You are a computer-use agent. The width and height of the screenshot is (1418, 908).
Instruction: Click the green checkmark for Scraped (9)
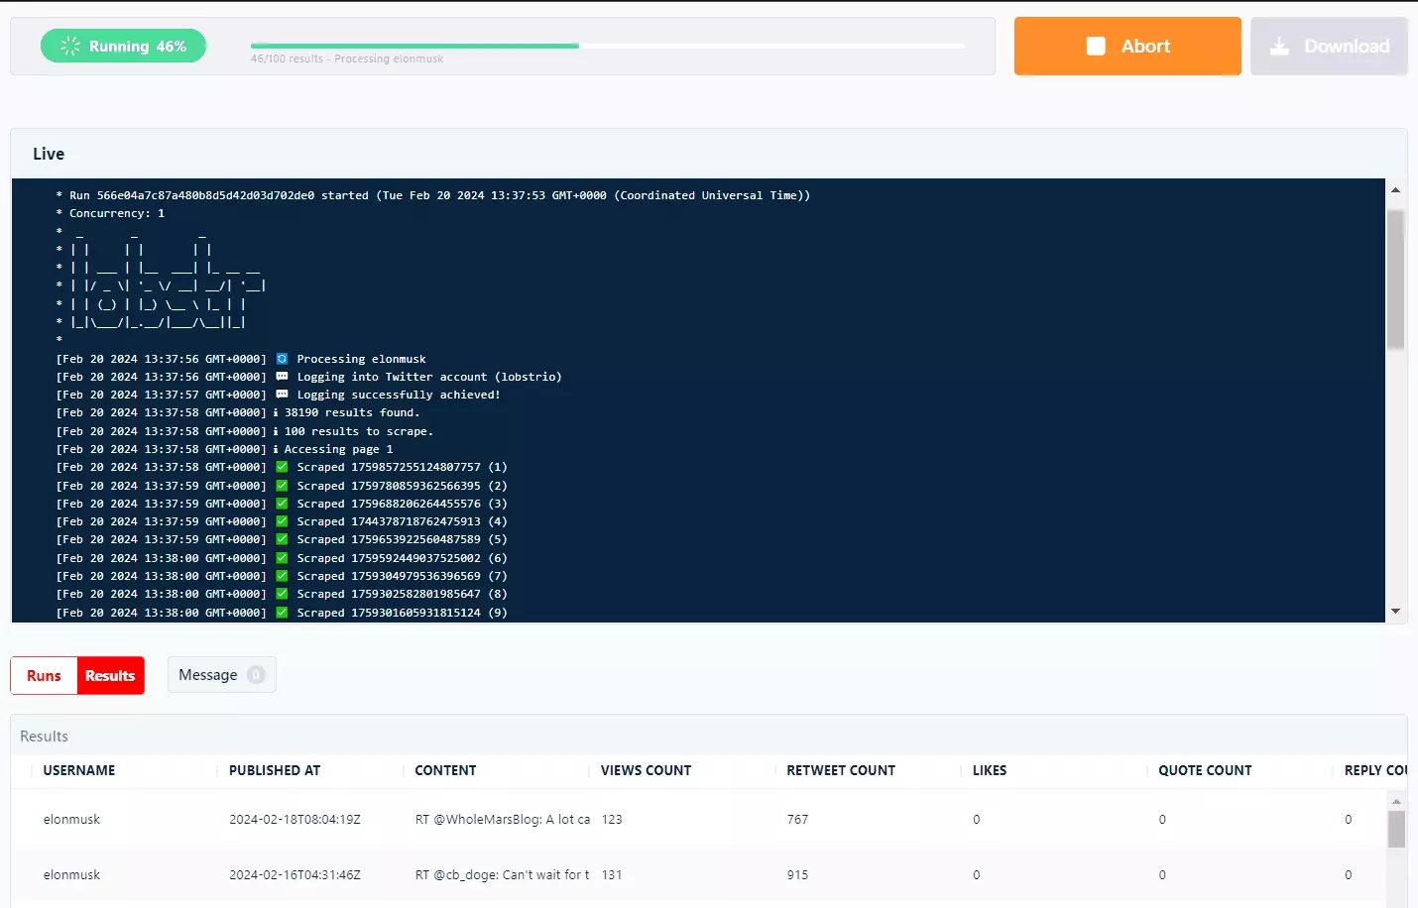(x=282, y=613)
